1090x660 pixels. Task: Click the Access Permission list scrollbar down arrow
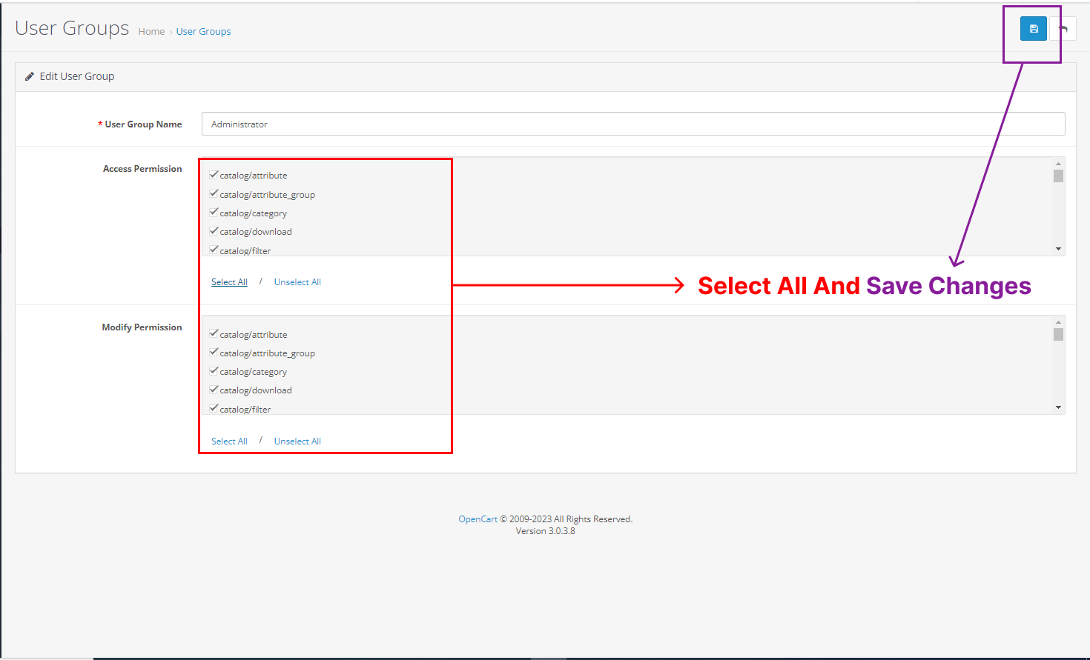click(1058, 249)
